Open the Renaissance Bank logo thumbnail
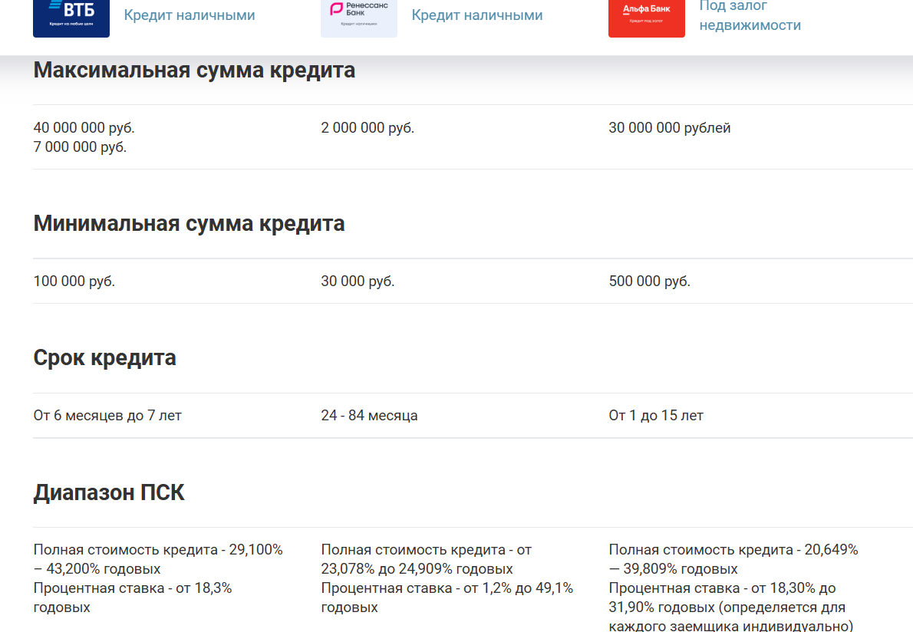 (359, 18)
